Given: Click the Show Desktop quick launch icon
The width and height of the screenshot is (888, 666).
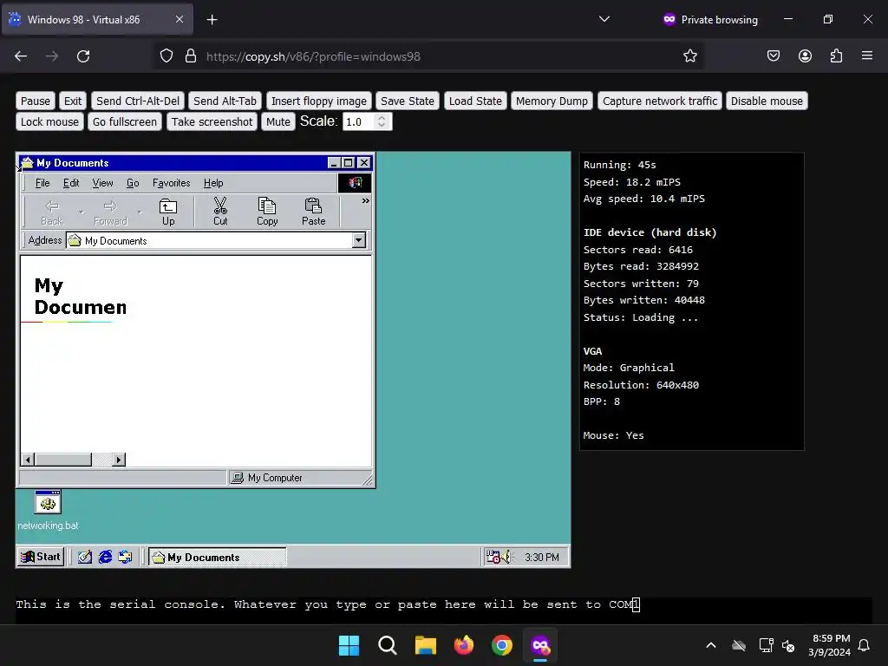Looking at the screenshot, I should (x=84, y=558).
